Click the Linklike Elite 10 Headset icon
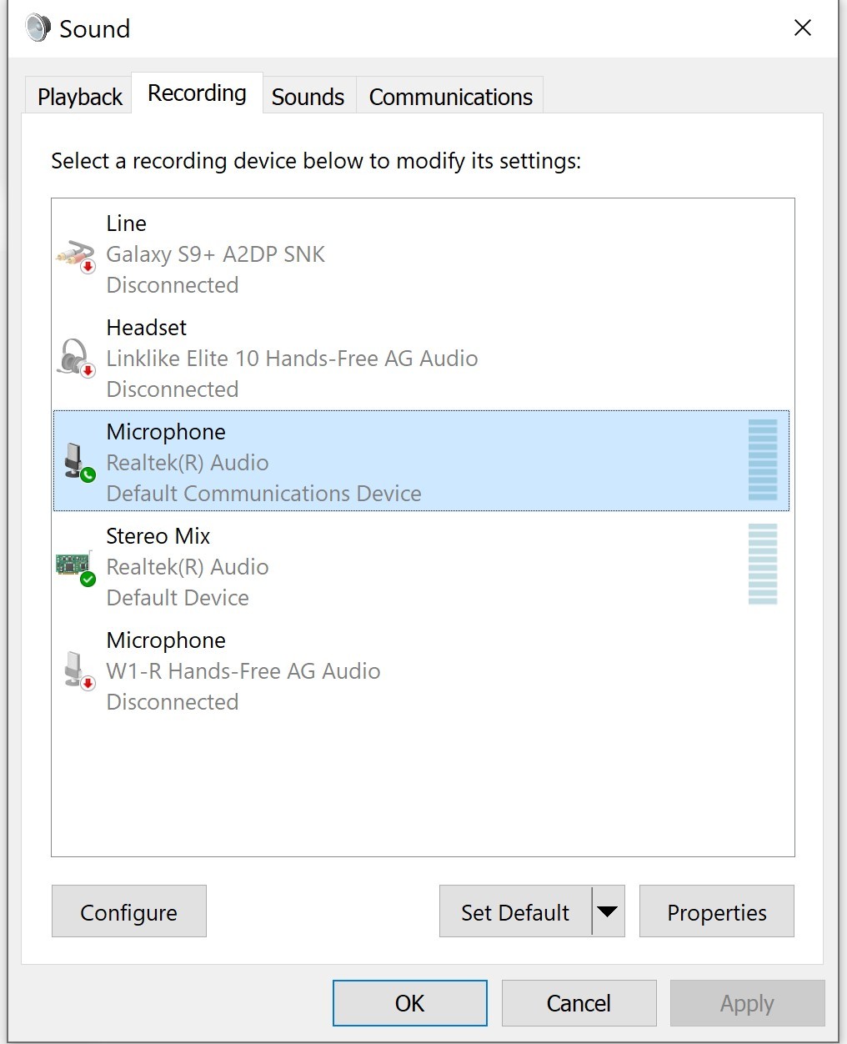The width and height of the screenshot is (847, 1044). point(76,359)
